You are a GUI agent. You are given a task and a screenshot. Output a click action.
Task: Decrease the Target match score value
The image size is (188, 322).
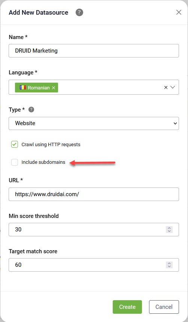[x=169, y=266]
